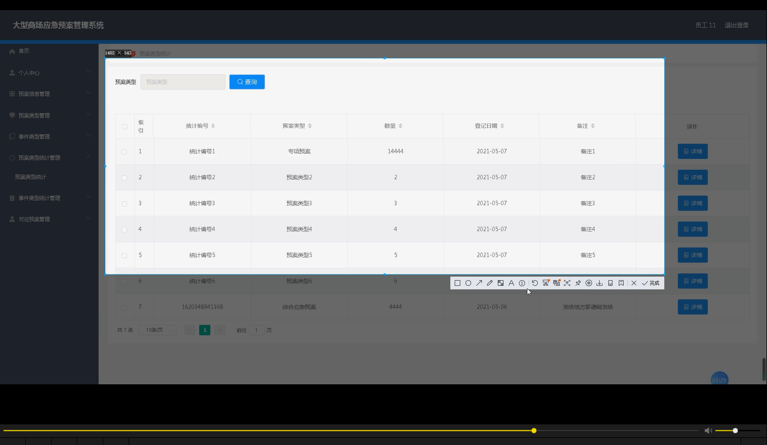Check the checkbox for row 统计编号5
This screenshot has width=767, height=445.
tap(124, 255)
